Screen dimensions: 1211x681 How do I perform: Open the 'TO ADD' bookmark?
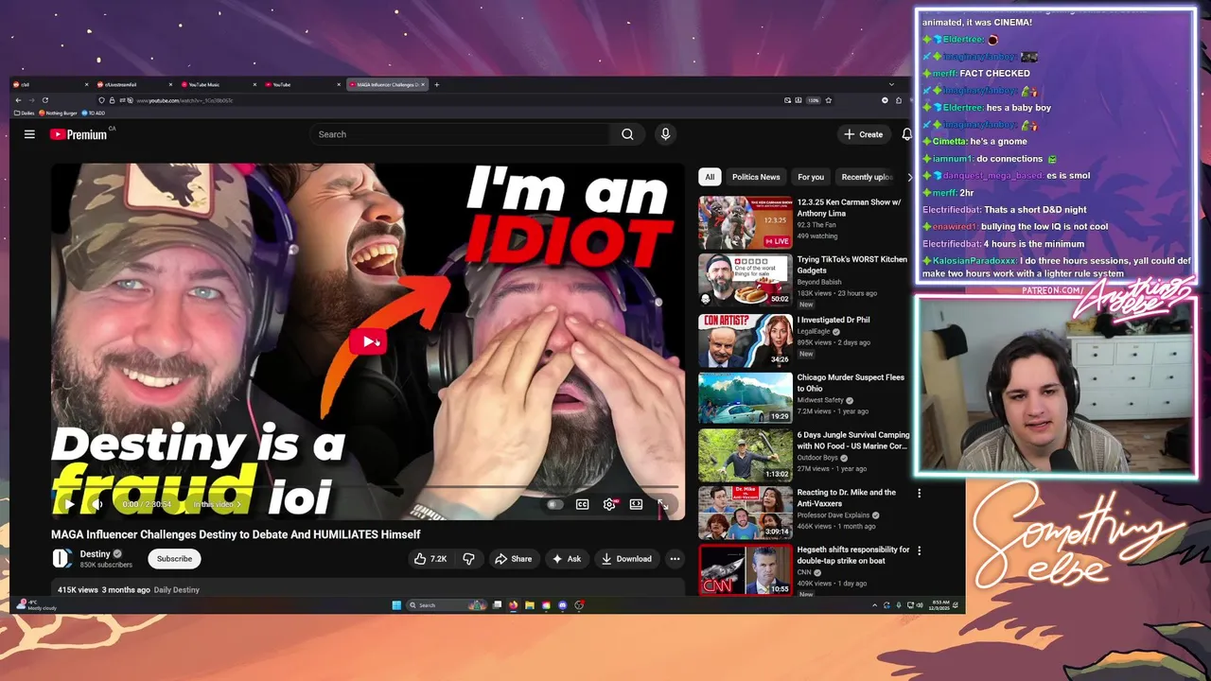click(x=94, y=113)
